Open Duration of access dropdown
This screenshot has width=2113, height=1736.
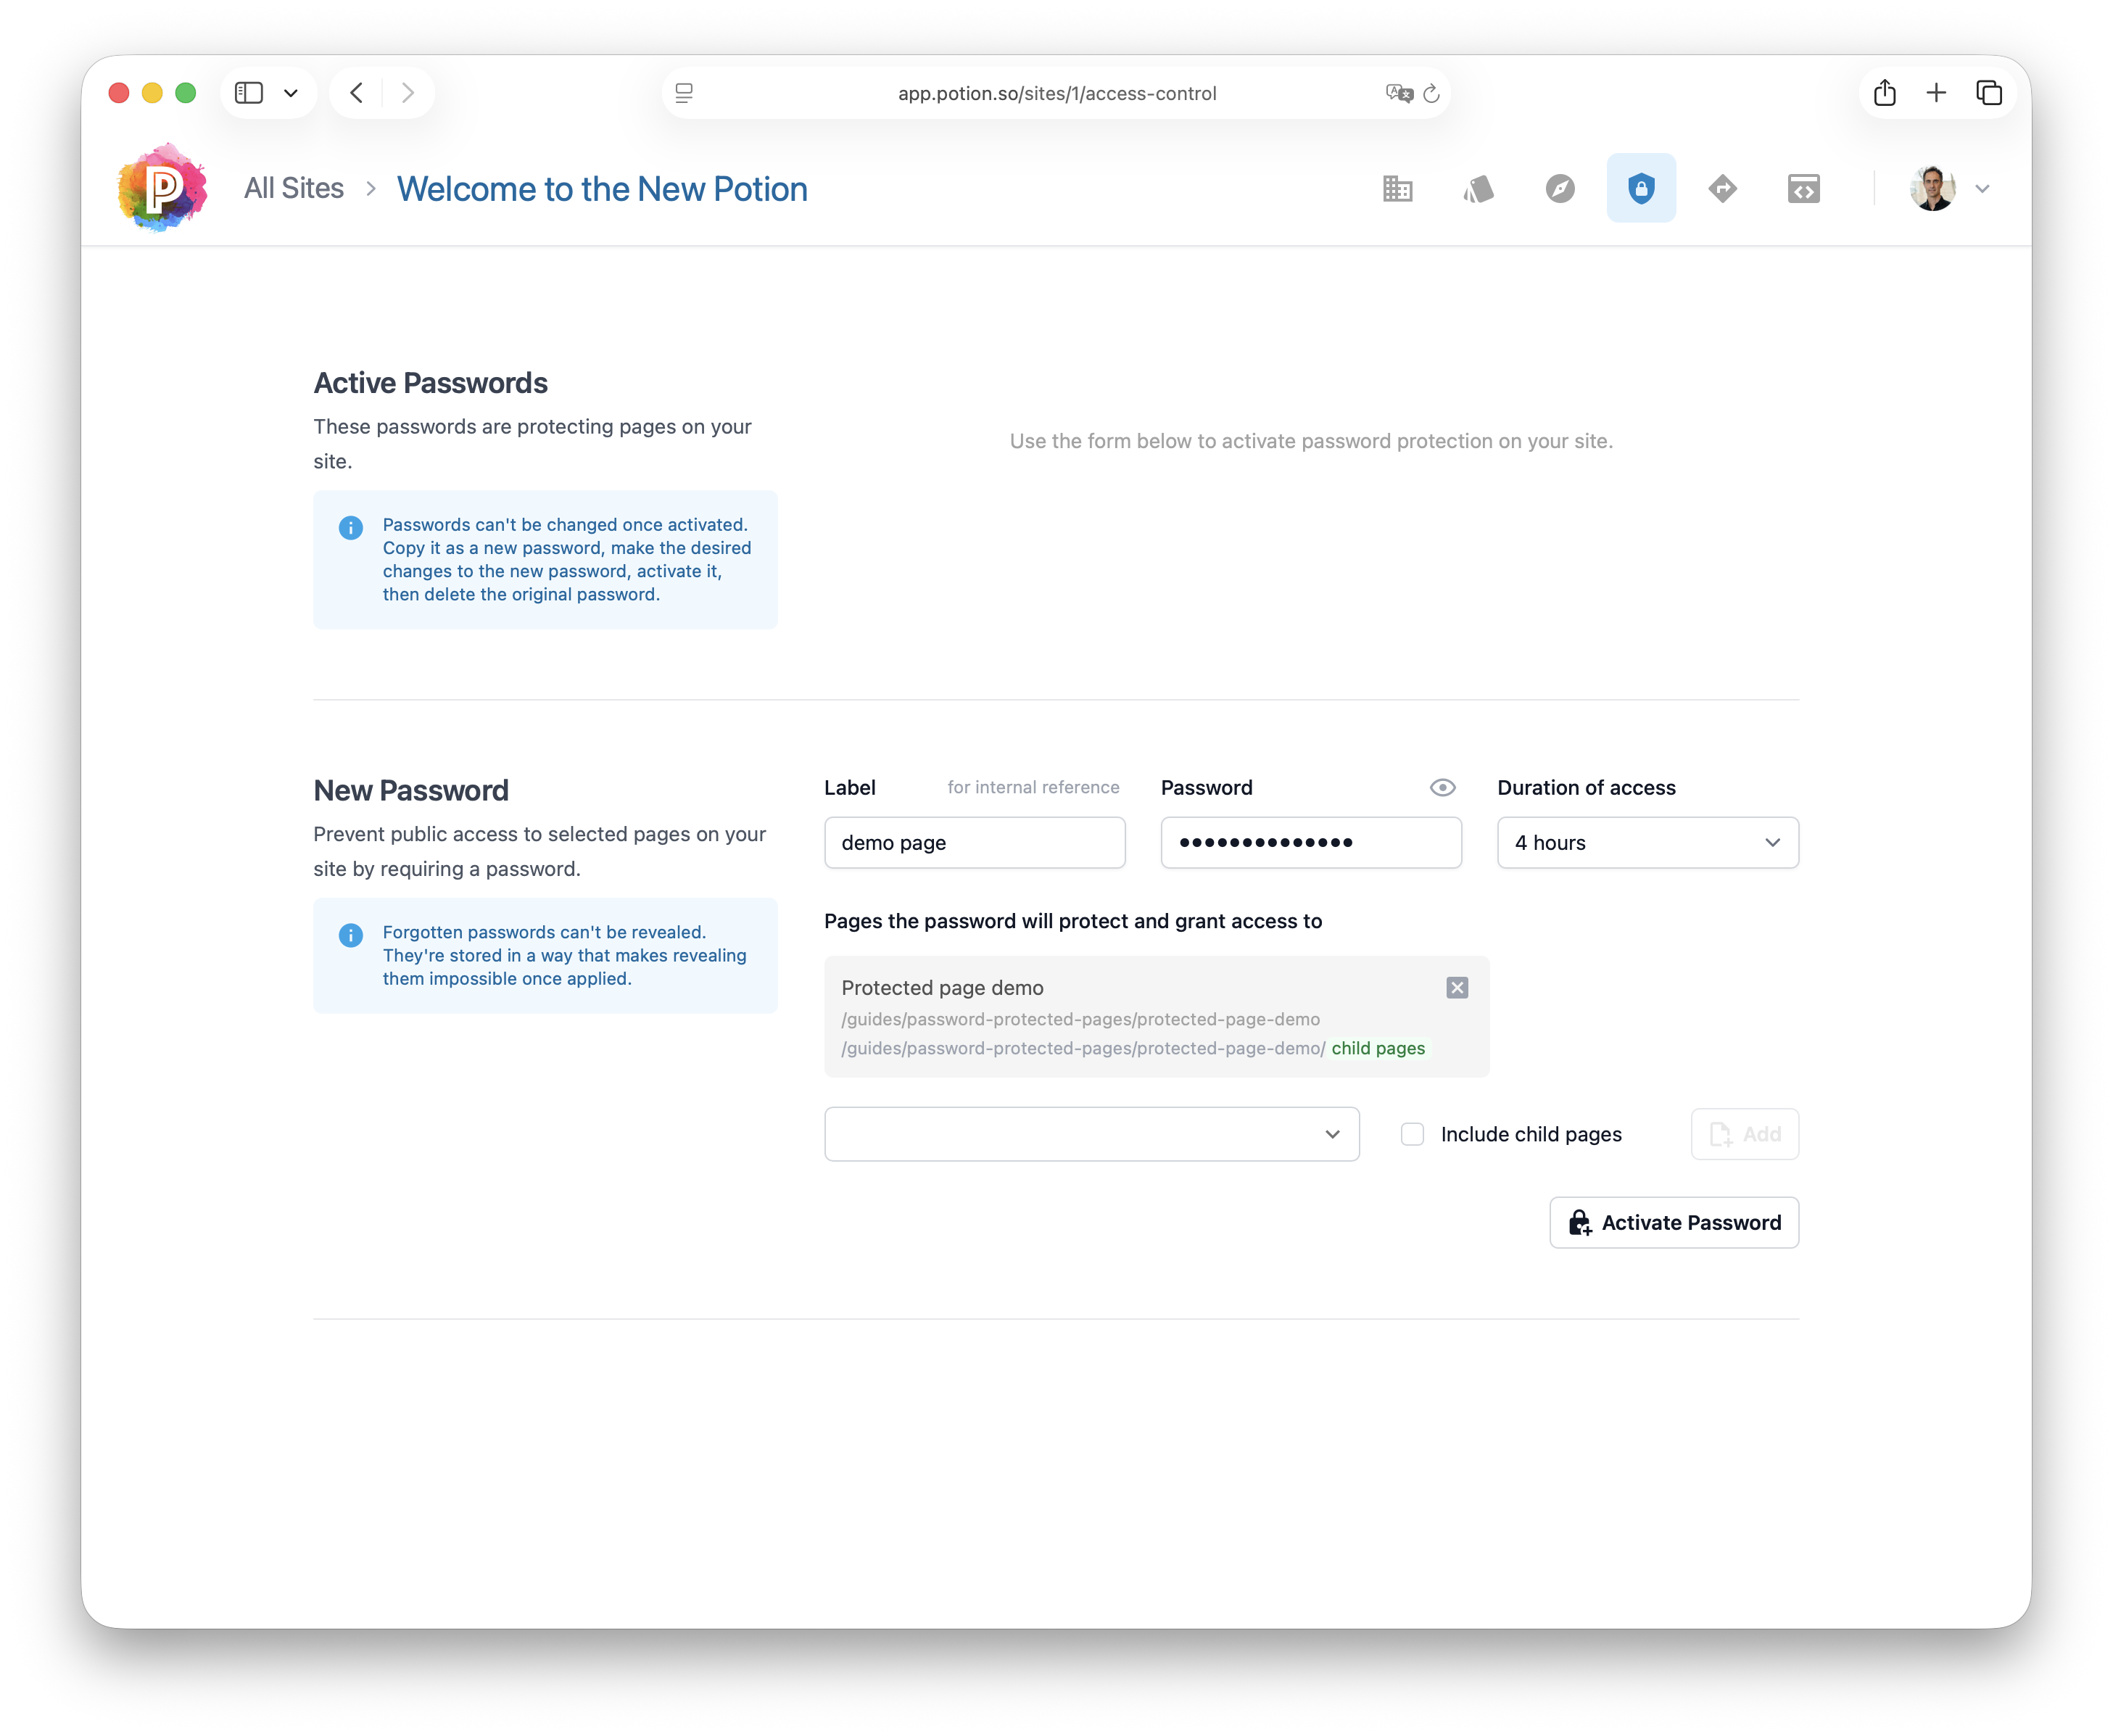[x=1647, y=843]
